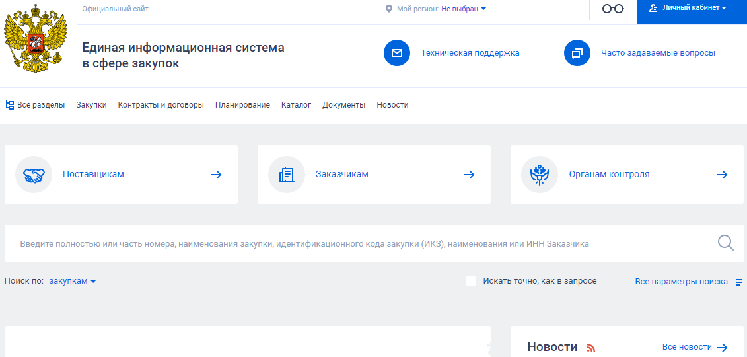
Task: Click the Russian coat of arms logo
Action: [36, 38]
